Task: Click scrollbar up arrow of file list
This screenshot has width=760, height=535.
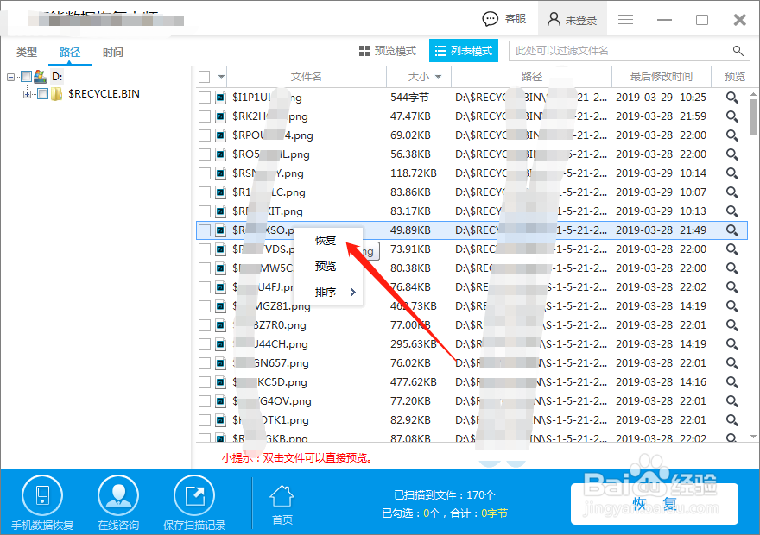Action: click(x=753, y=94)
